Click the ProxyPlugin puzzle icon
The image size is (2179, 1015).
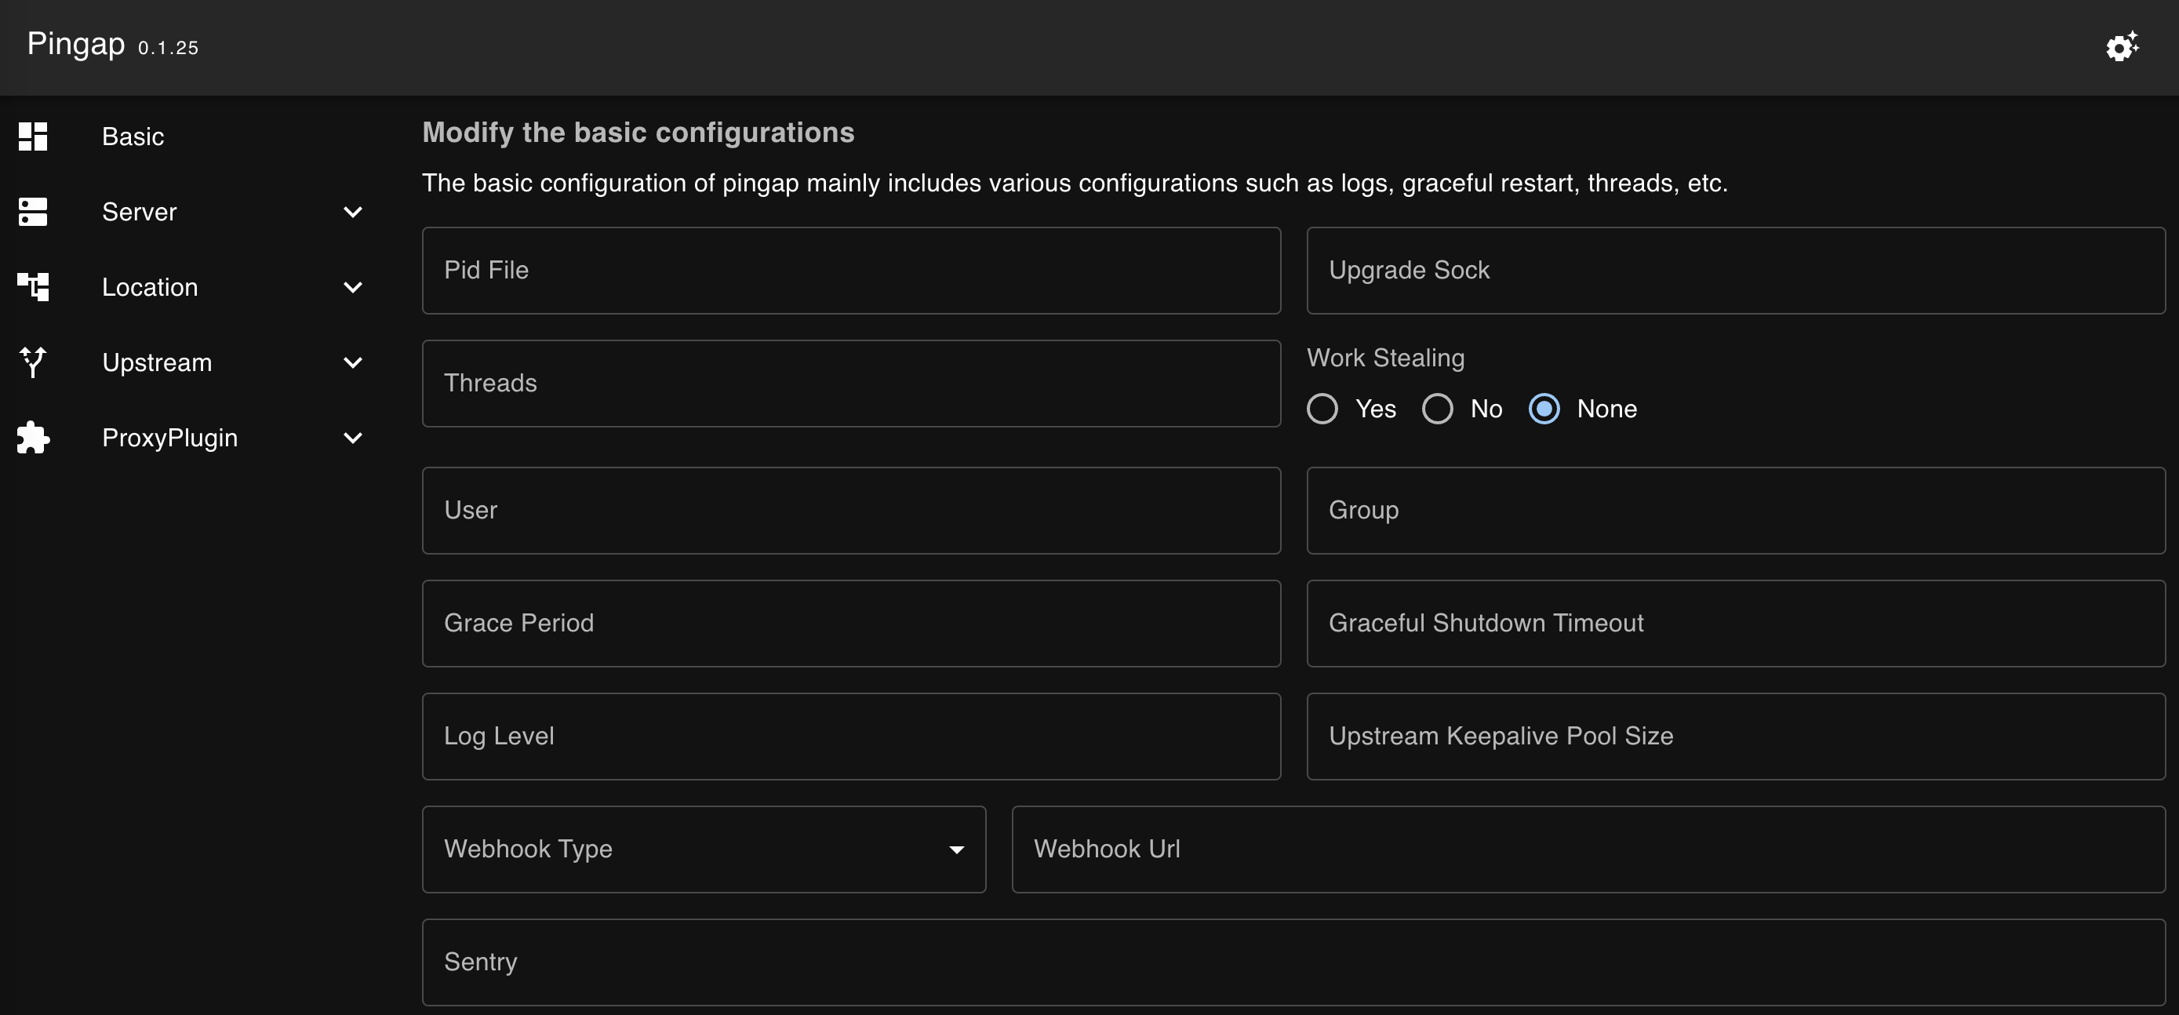33,437
